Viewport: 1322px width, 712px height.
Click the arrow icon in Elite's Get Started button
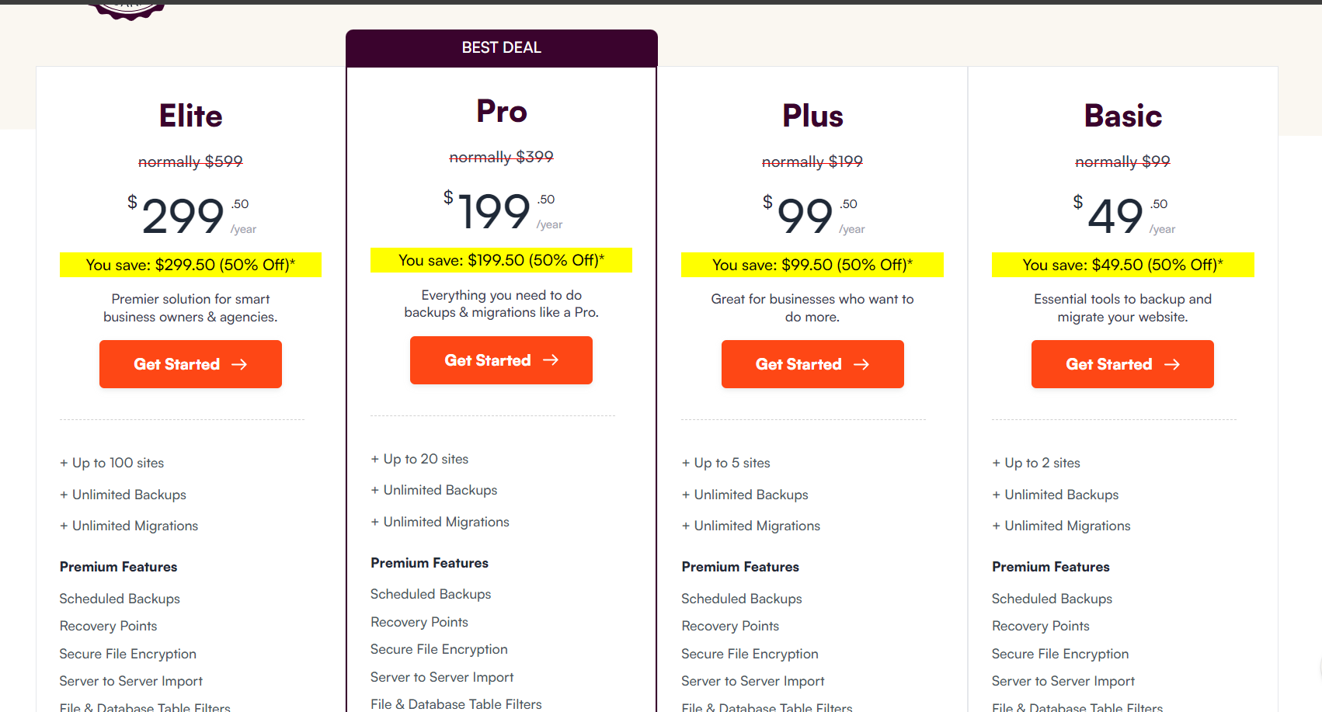click(x=239, y=364)
